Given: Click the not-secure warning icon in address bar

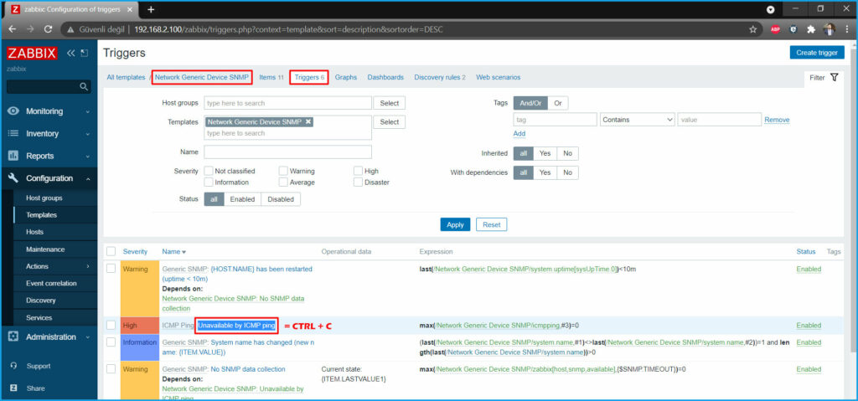Looking at the screenshot, I should (70, 29).
